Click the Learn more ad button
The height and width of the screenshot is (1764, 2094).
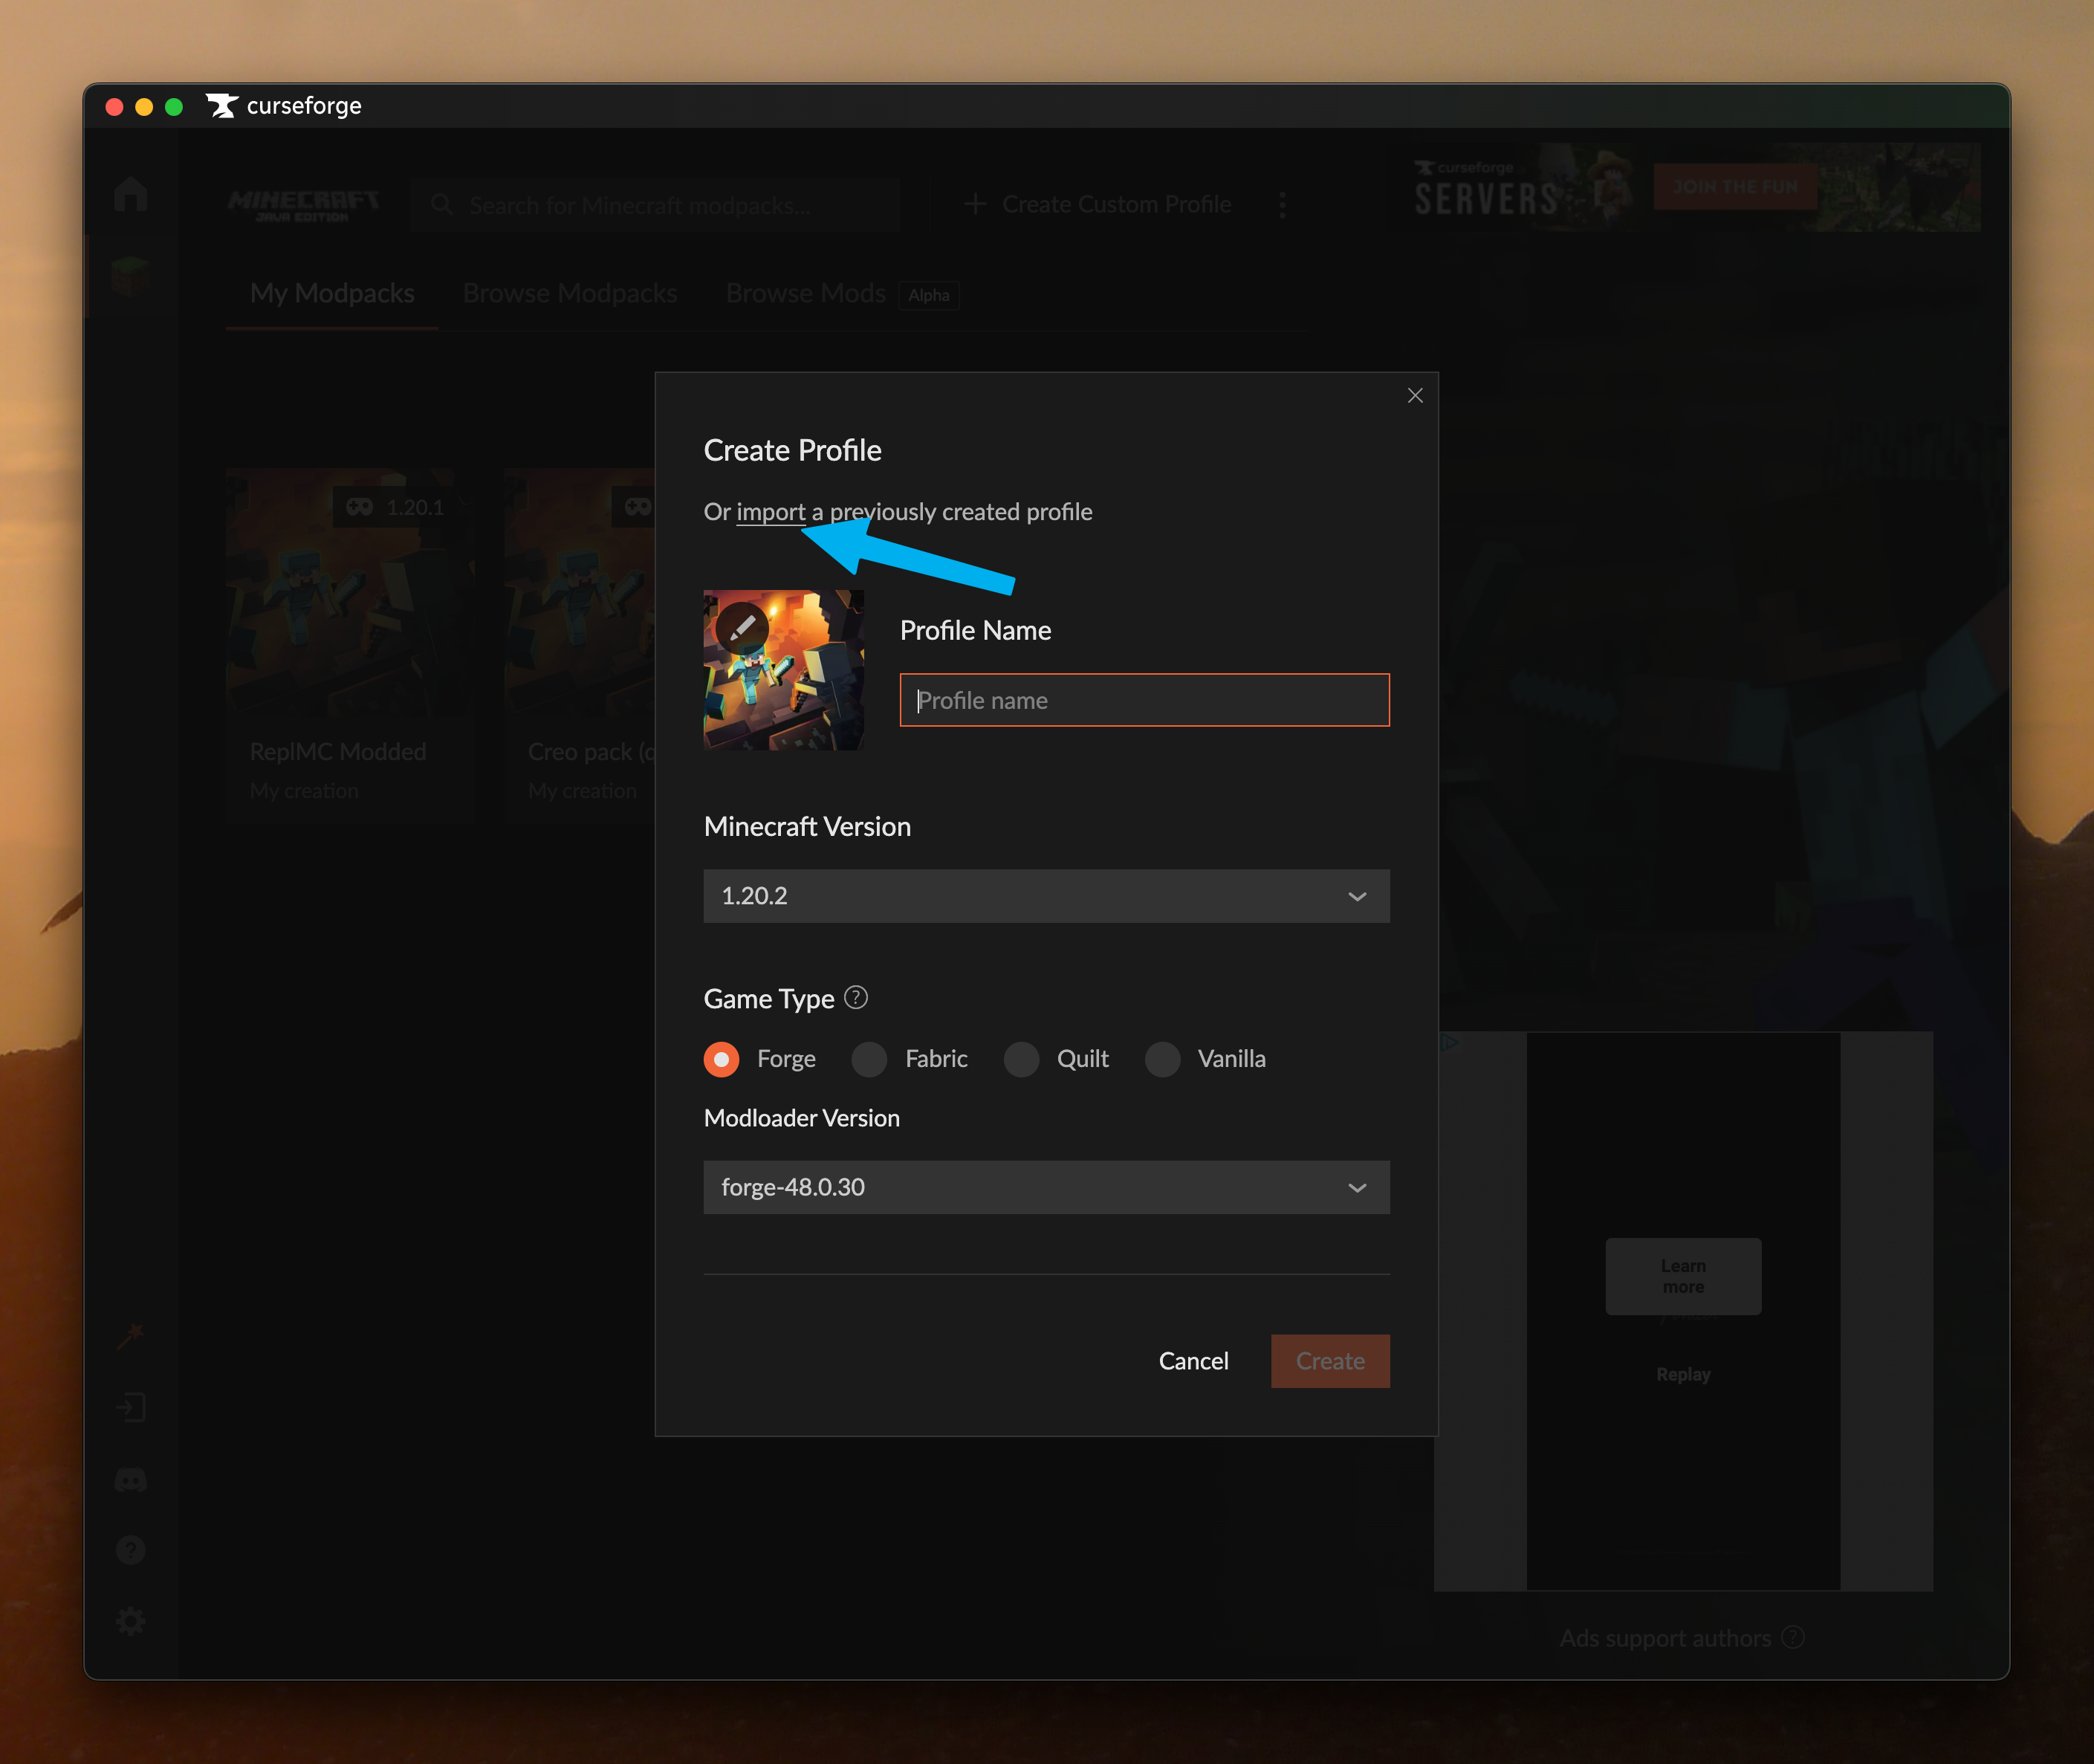click(x=1683, y=1276)
